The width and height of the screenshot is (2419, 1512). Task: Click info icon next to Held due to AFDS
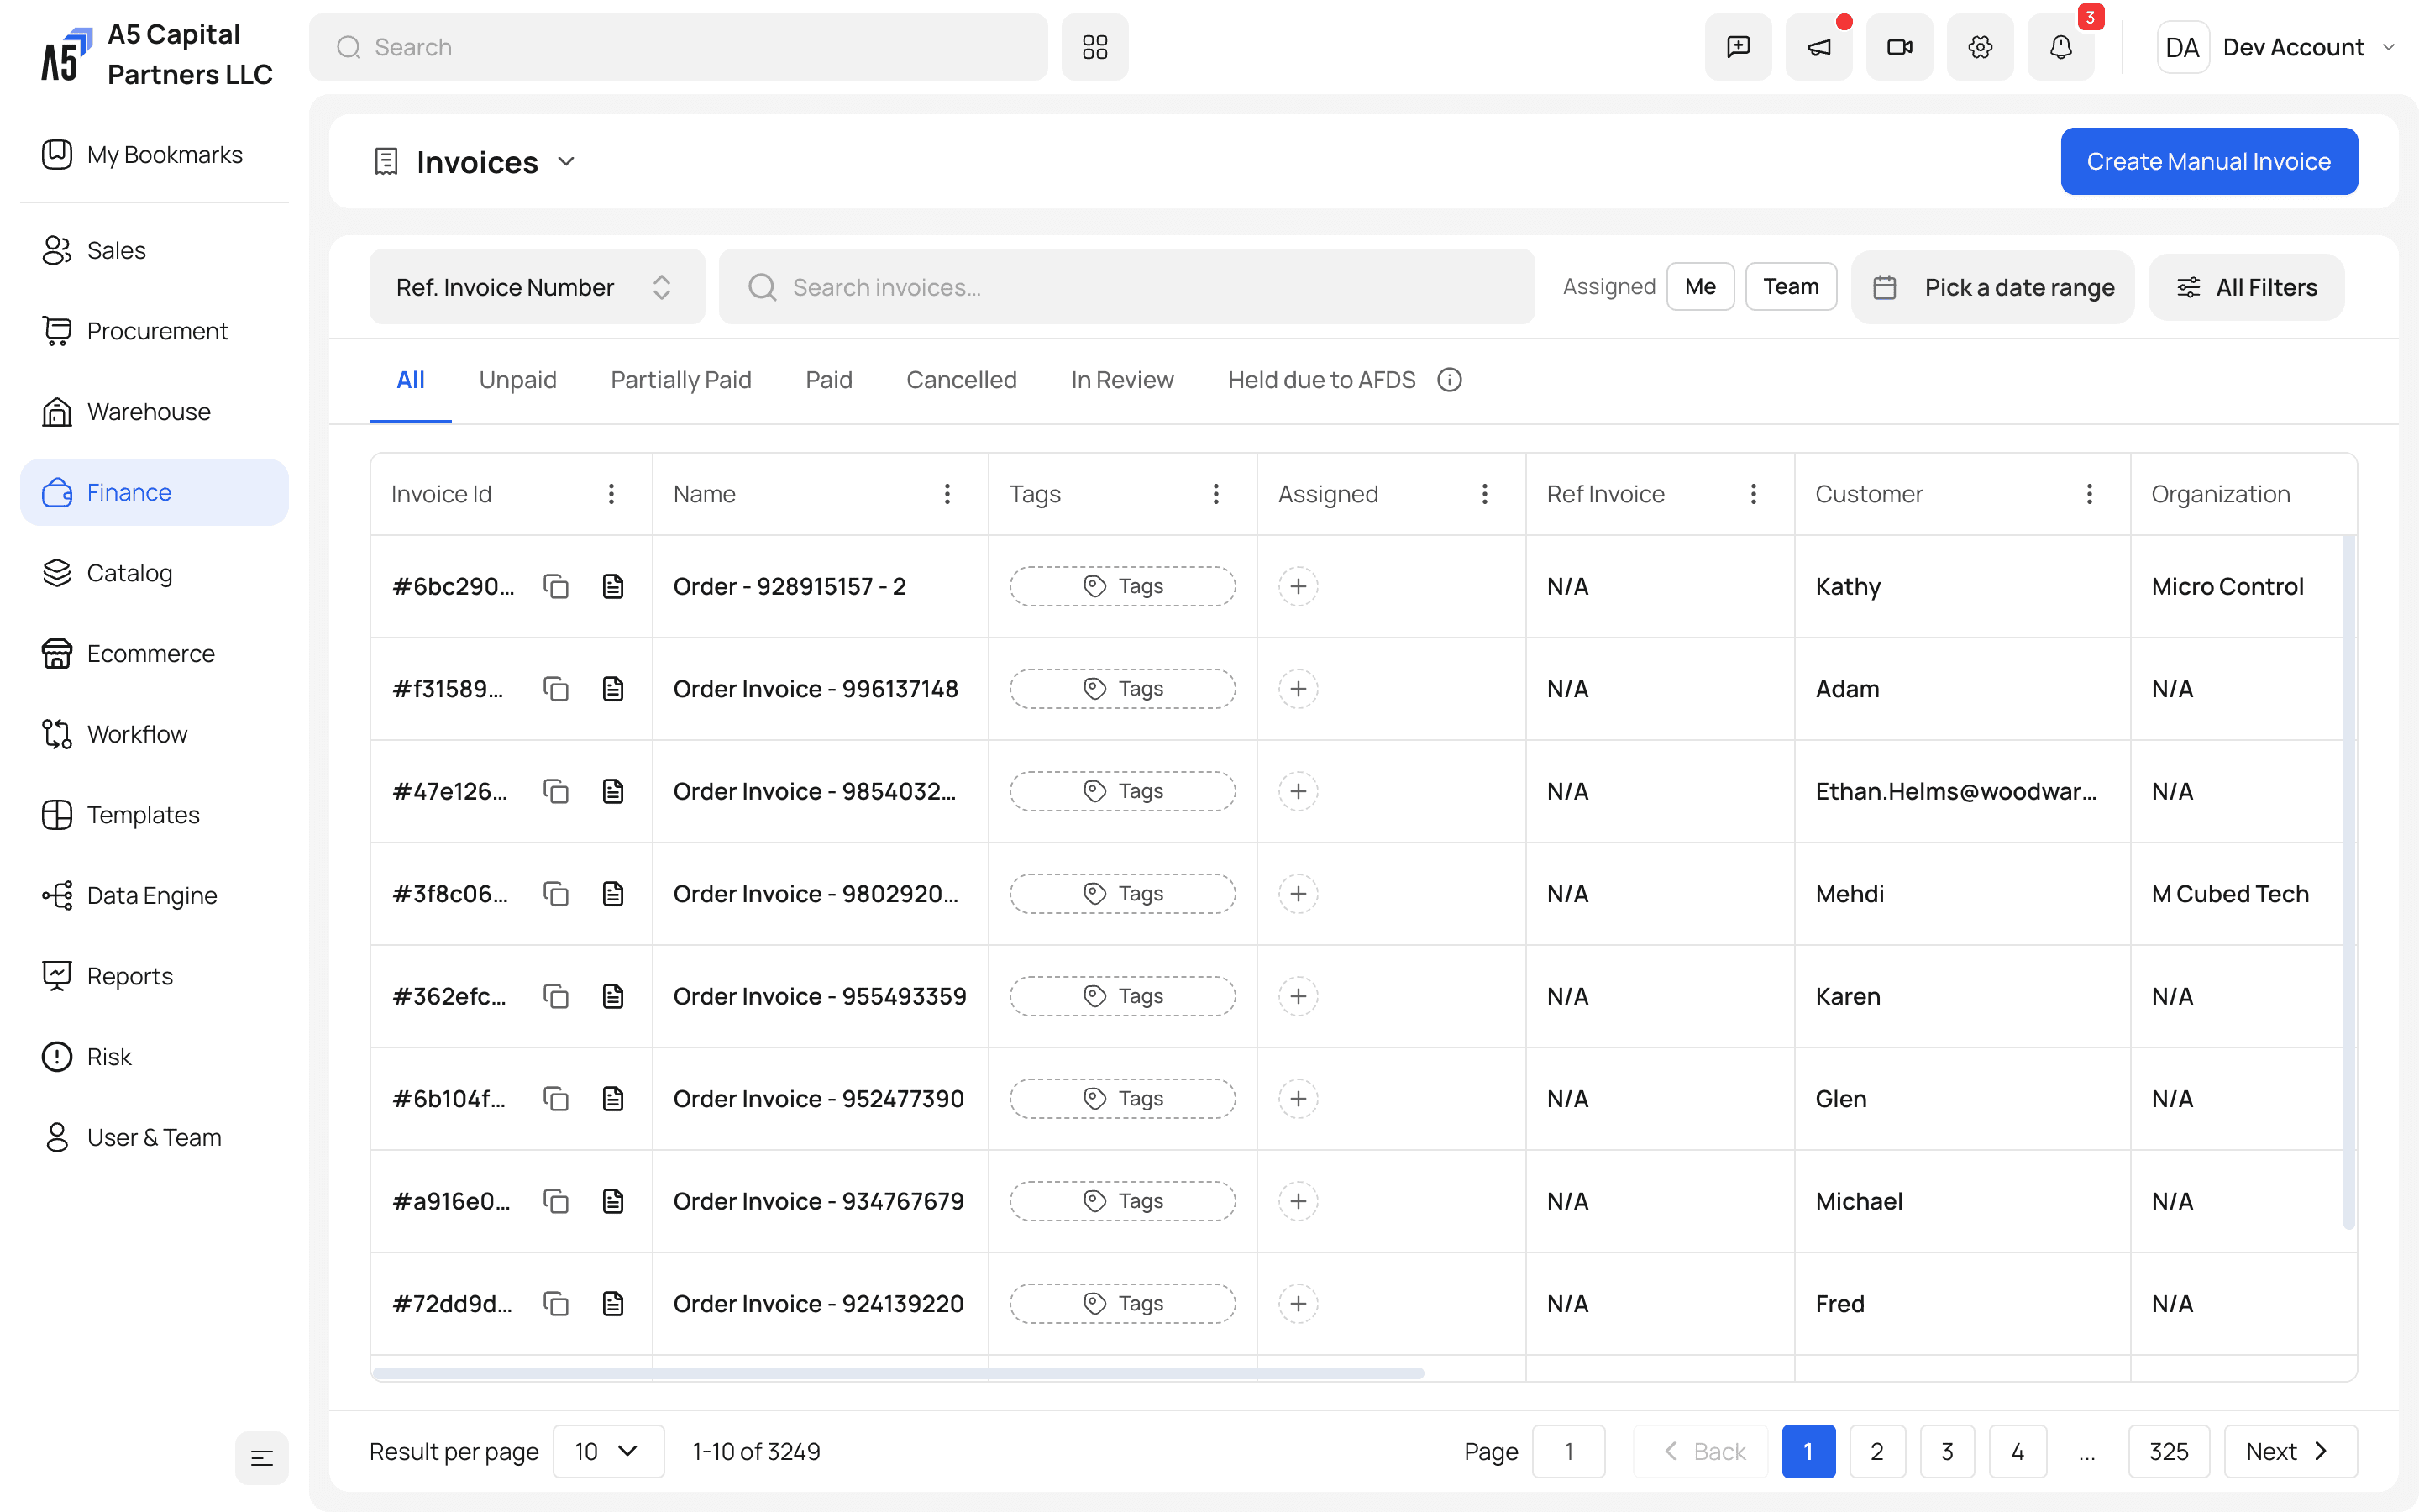pyautogui.click(x=1450, y=380)
